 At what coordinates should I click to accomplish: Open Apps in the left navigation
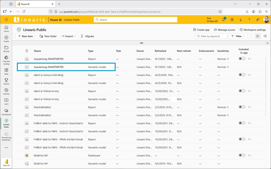[x=6, y=71]
